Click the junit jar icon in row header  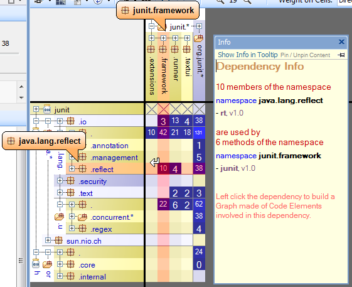[47, 109]
